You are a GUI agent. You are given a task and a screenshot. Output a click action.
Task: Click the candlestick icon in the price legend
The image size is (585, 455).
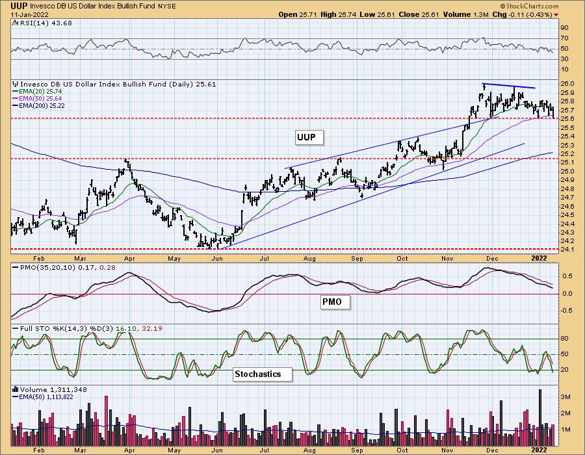click(16, 84)
